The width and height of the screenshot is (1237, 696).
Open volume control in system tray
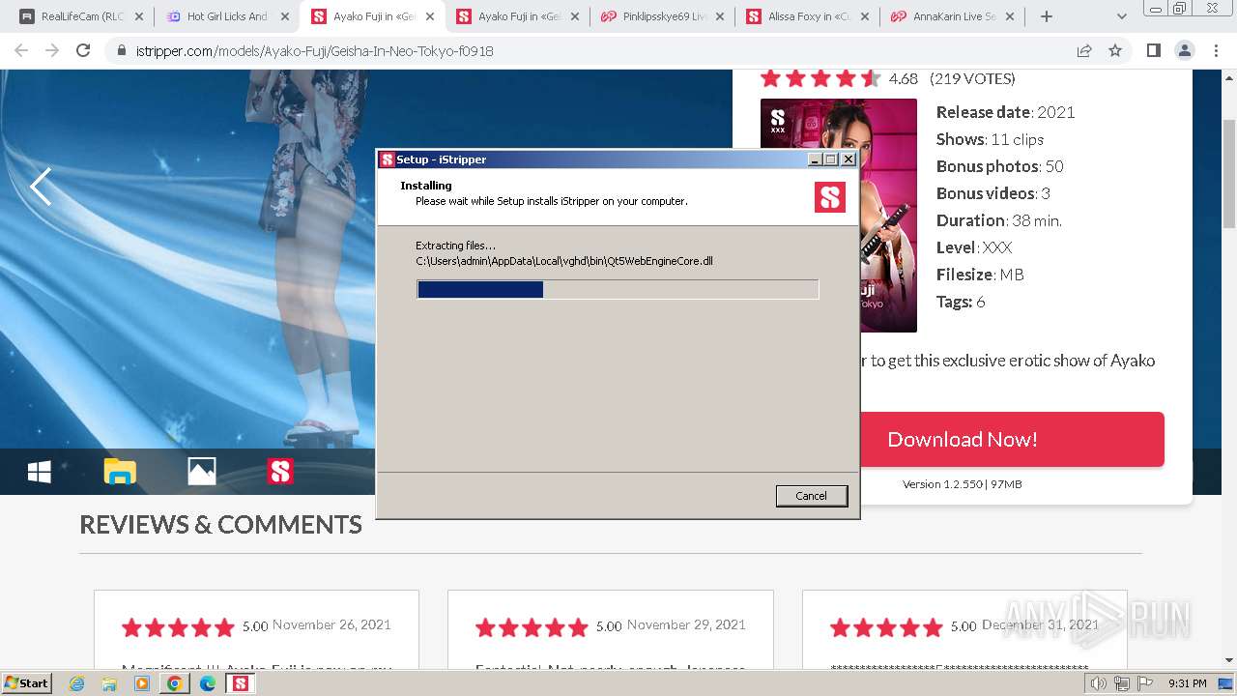(x=1099, y=683)
